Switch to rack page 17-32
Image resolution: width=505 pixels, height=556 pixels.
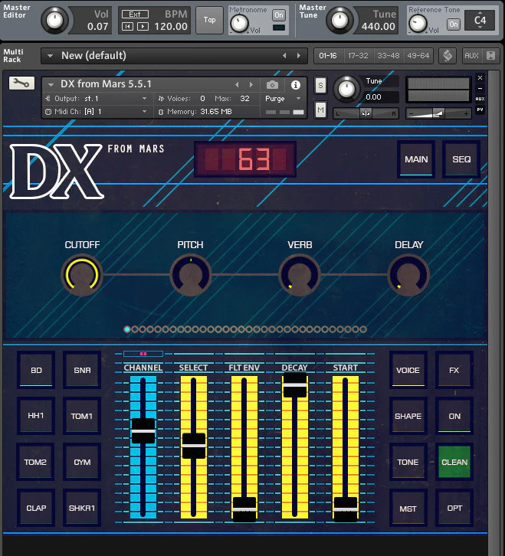(x=358, y=56)
